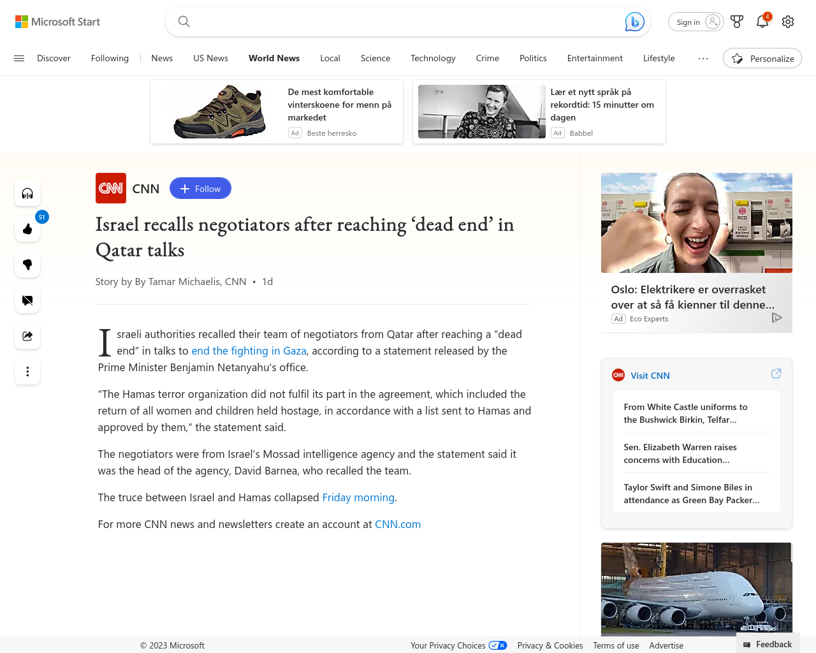Open the notifications bell
The height and width of the screenshot is (653, 816).
pyautogui.click(x=762, y=22)
